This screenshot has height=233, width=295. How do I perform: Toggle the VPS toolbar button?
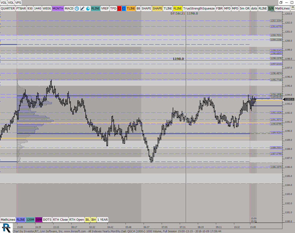click(18, 3)
